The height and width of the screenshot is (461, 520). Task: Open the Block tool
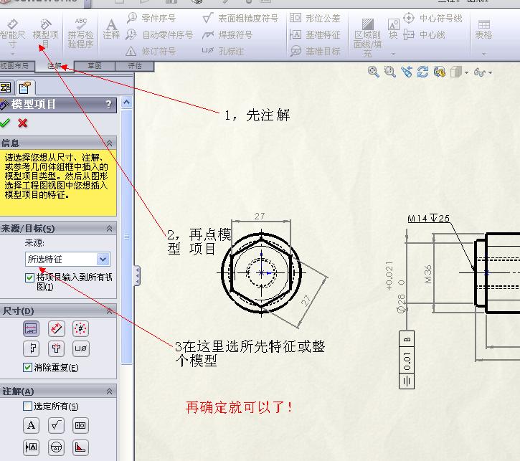[x=393, y=29]
